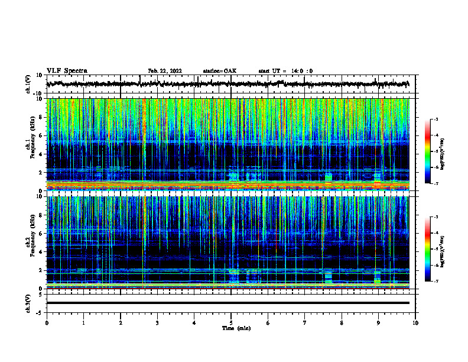
Task: Click the "5" minute tick label
Action: 231,323
